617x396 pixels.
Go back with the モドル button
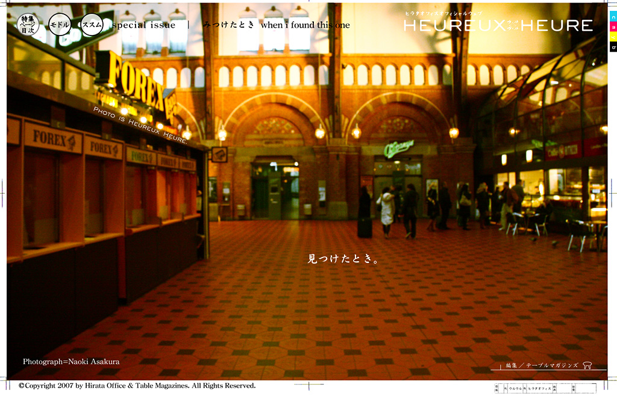coord(60,24)
